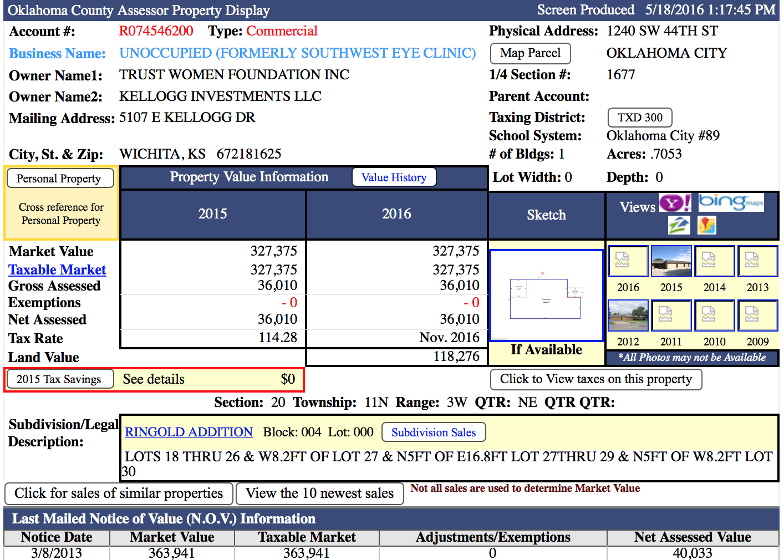The height and width of the screenshot is (560, 784).
Task: Follow the Taxable Market link
Action: click(x=57, y=270)
